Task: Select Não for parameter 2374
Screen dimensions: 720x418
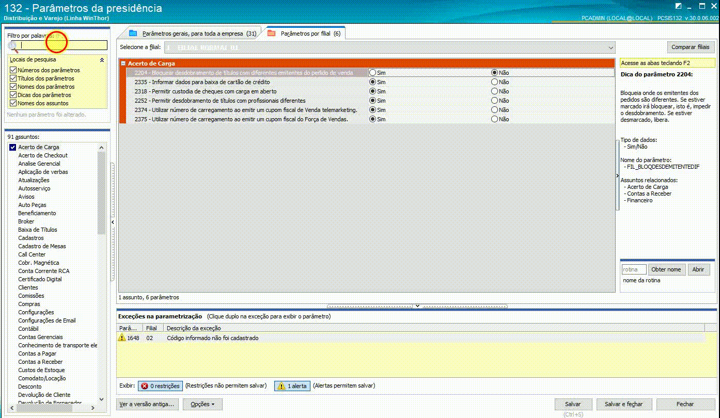Action: [x=494, y=110]
